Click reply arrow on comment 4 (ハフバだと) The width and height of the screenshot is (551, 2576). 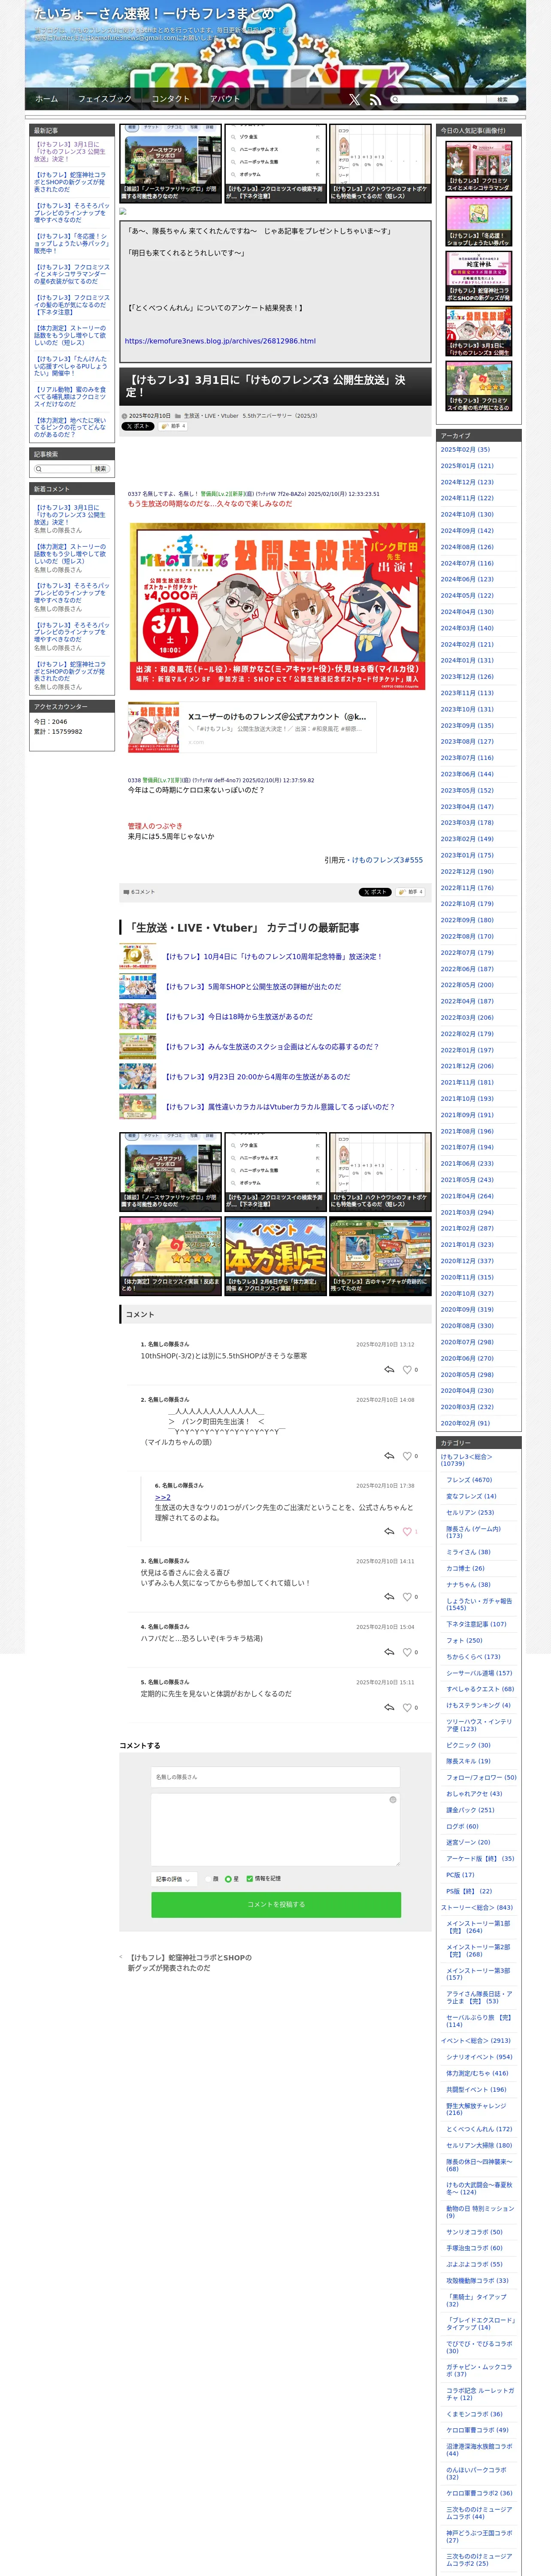coord(389,1652)
